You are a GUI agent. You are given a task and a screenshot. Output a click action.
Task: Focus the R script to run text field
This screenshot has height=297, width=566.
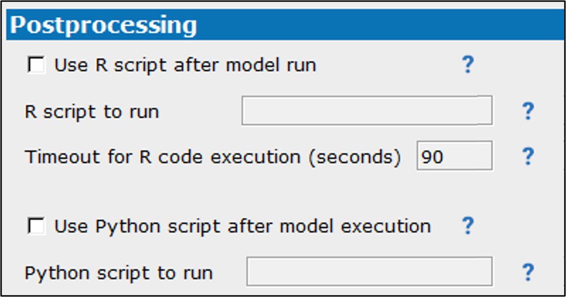click(367, 110)
